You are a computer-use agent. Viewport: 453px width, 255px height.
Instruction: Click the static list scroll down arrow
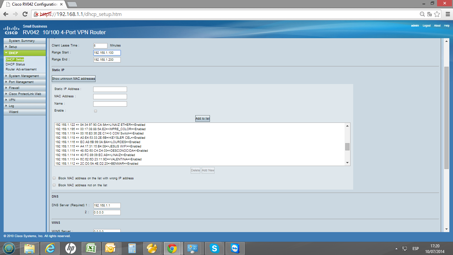point(347,163)
